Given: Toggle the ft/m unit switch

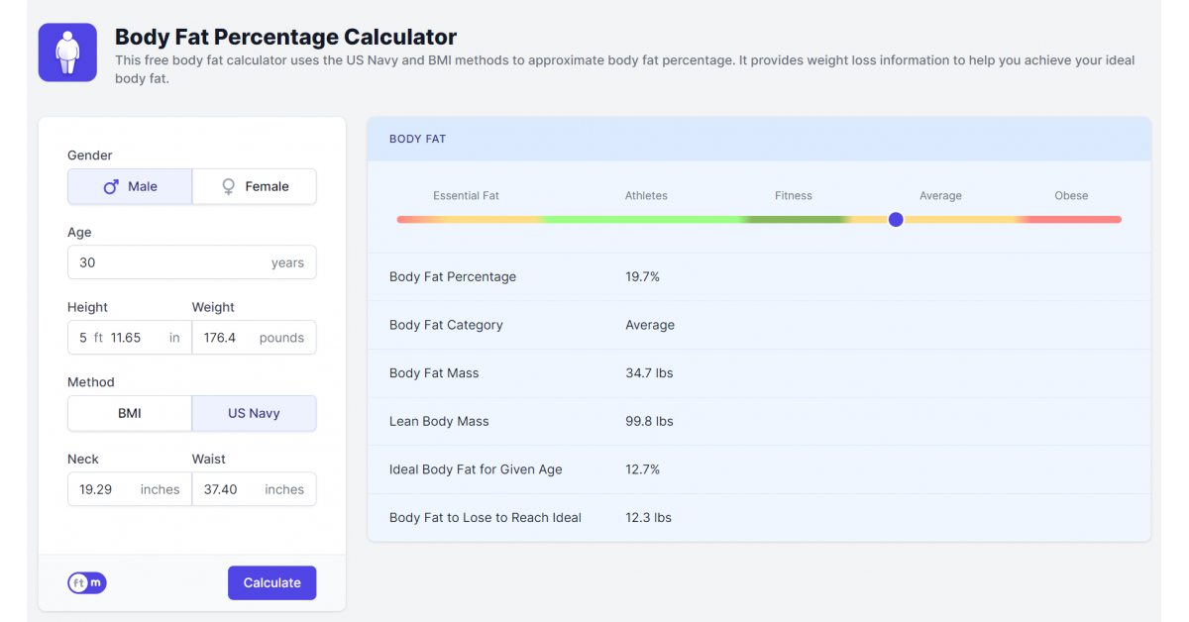Looking at the screenshot, I should pyautogui.click(x=86, y=583).
